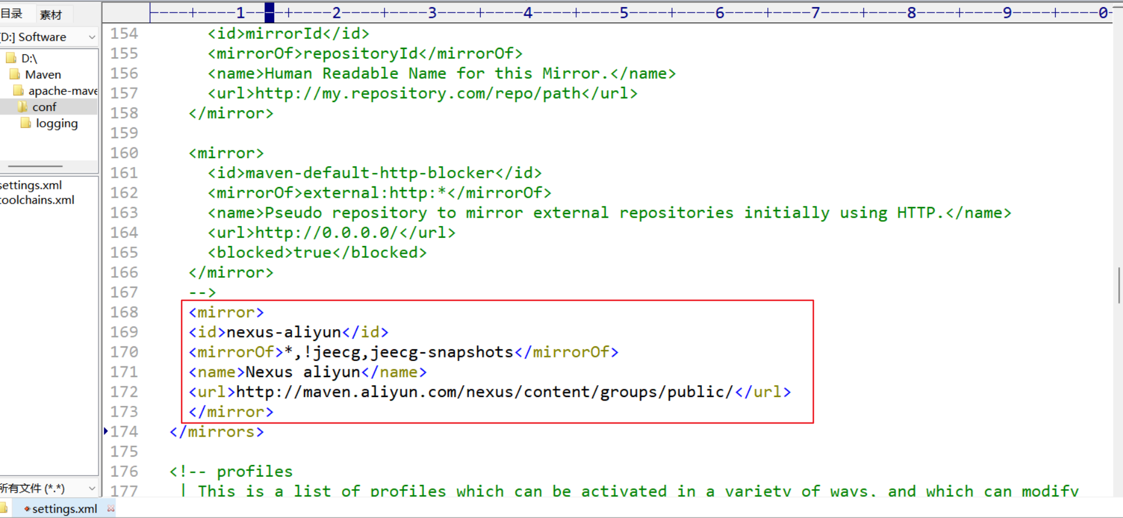Click the opening <mirror> tag on line 160
Viewport: 1123px width, 518px height.
tap(226, 153)
